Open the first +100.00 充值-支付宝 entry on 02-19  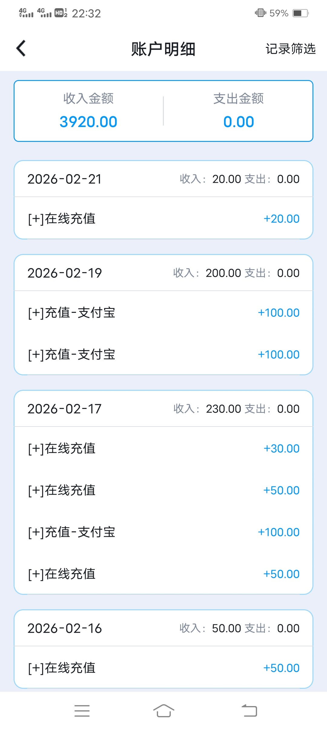[x=163, y=313]
